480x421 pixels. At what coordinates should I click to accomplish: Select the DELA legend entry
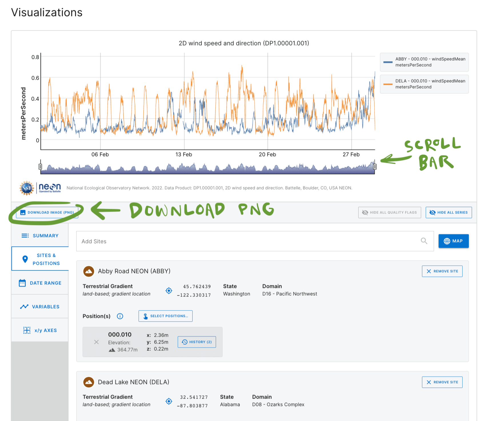pyautogui.click(x=424, y=84)
